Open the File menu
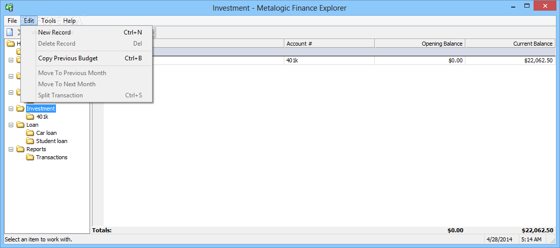560x248 pixels. [12, 21]
